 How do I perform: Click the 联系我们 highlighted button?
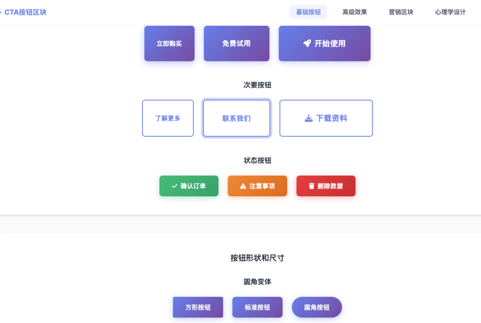click(236, 118)
